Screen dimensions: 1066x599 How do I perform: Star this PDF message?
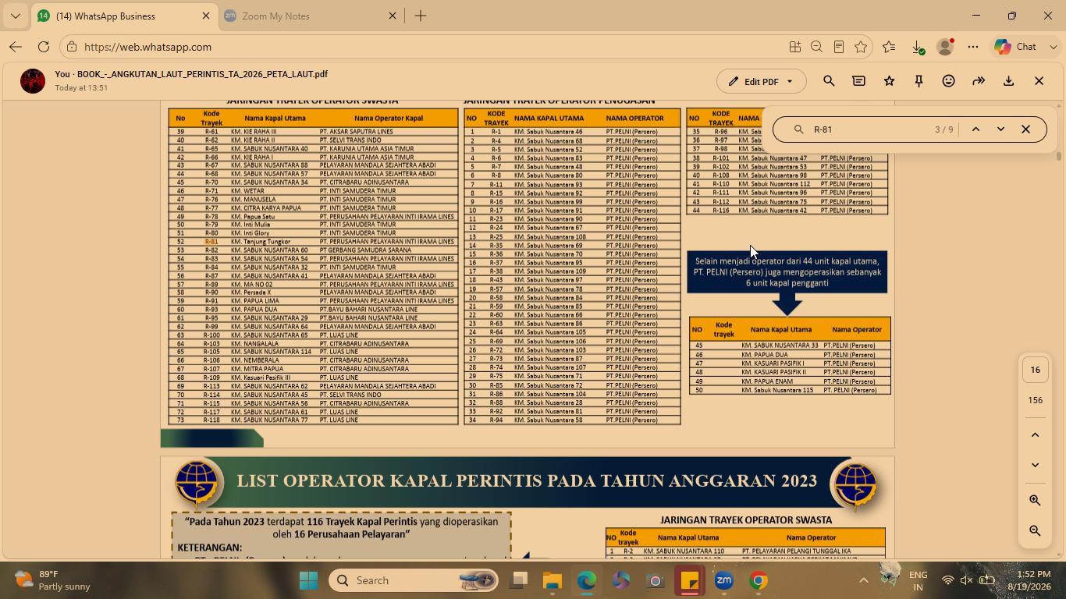coord(889,81)
